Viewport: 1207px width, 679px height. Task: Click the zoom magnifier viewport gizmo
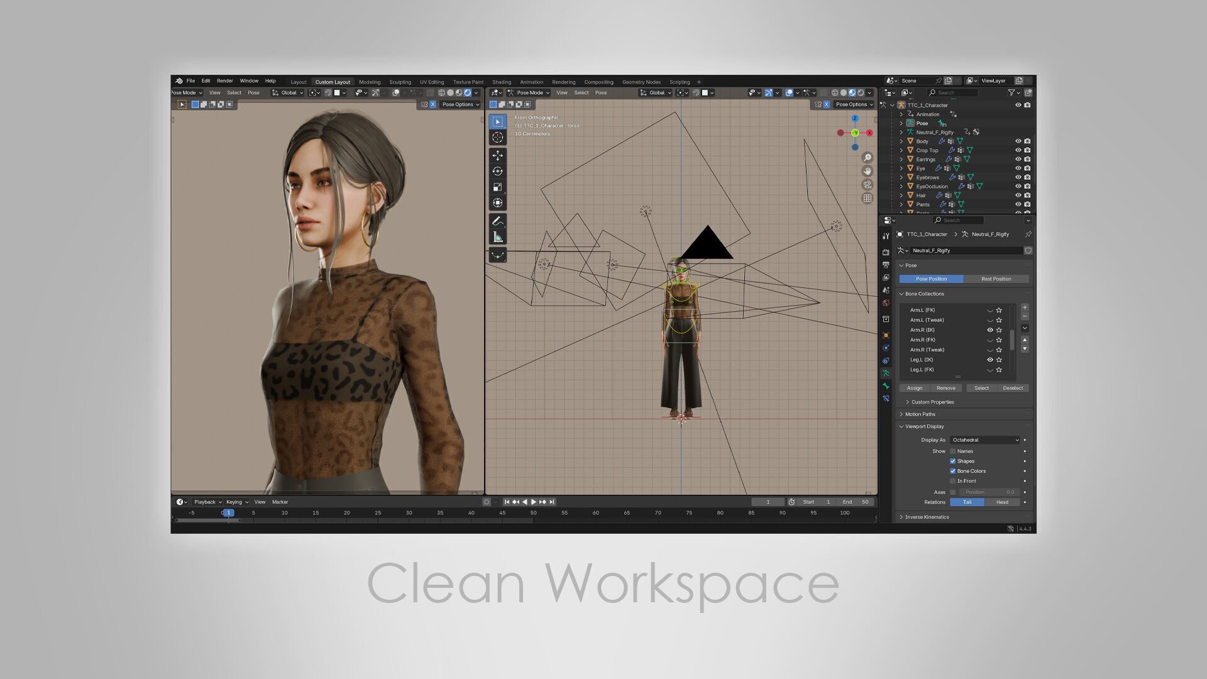point(868,158)
